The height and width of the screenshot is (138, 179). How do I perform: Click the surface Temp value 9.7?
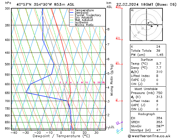tap(159, 64)
